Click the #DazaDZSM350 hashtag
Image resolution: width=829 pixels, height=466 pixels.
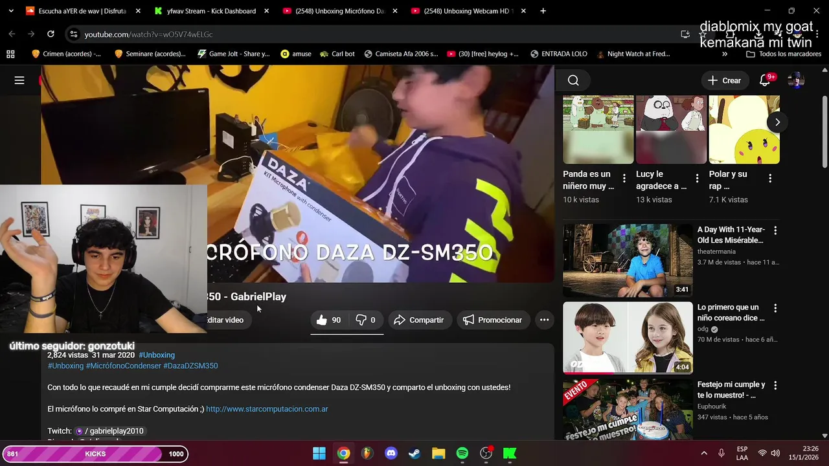190,366
